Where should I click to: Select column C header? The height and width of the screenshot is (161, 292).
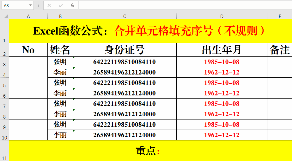(125, 16)
